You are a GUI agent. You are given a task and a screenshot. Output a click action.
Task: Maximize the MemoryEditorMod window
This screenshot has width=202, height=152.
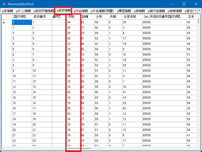point(184,4)
